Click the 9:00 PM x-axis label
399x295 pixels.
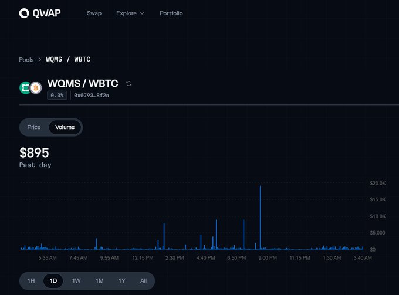tap(268, 258)
